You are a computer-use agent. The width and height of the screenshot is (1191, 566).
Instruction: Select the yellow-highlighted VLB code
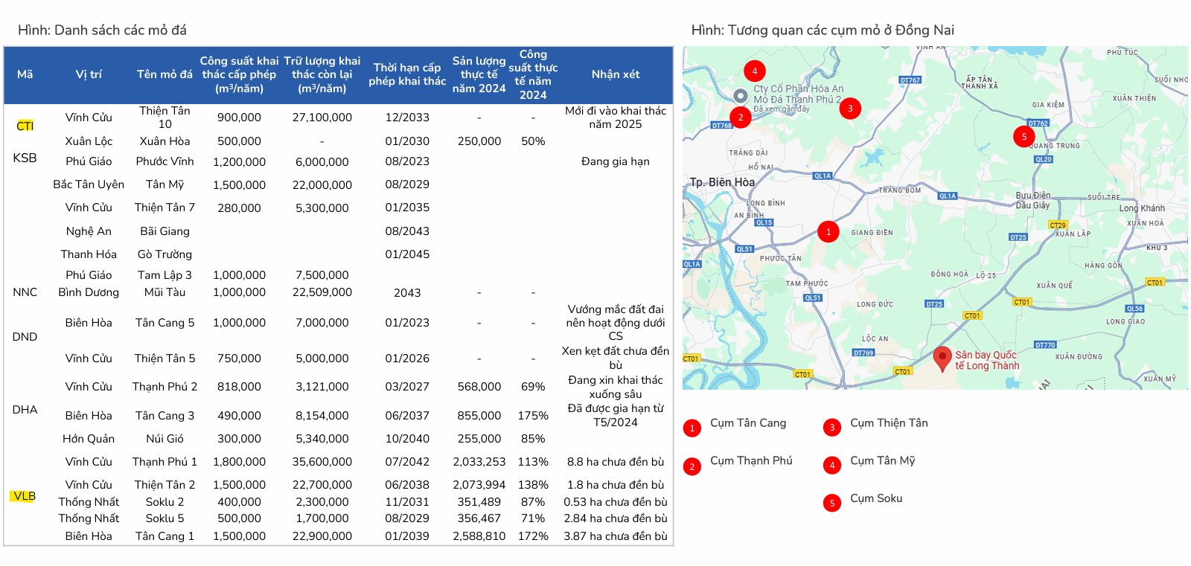[24, 496]
